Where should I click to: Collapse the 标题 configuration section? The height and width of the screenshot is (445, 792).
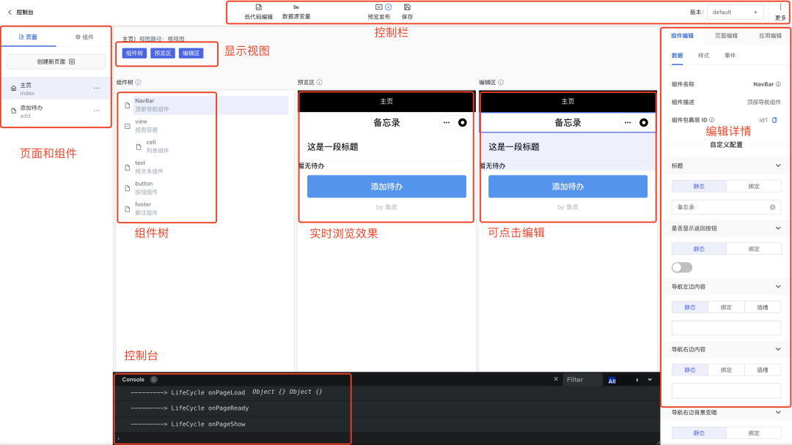tap(778, 166)
